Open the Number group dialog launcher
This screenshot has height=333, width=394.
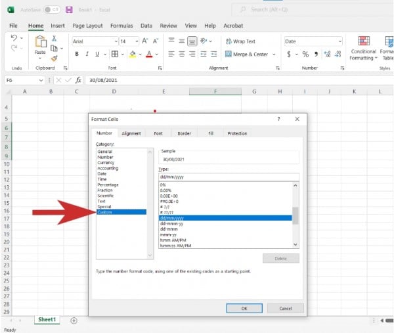click(x=342, y=68)
